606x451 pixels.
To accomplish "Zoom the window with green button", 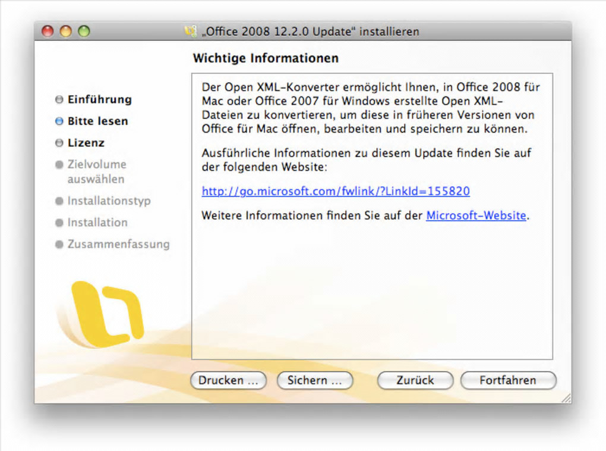I will click(84, 31).
